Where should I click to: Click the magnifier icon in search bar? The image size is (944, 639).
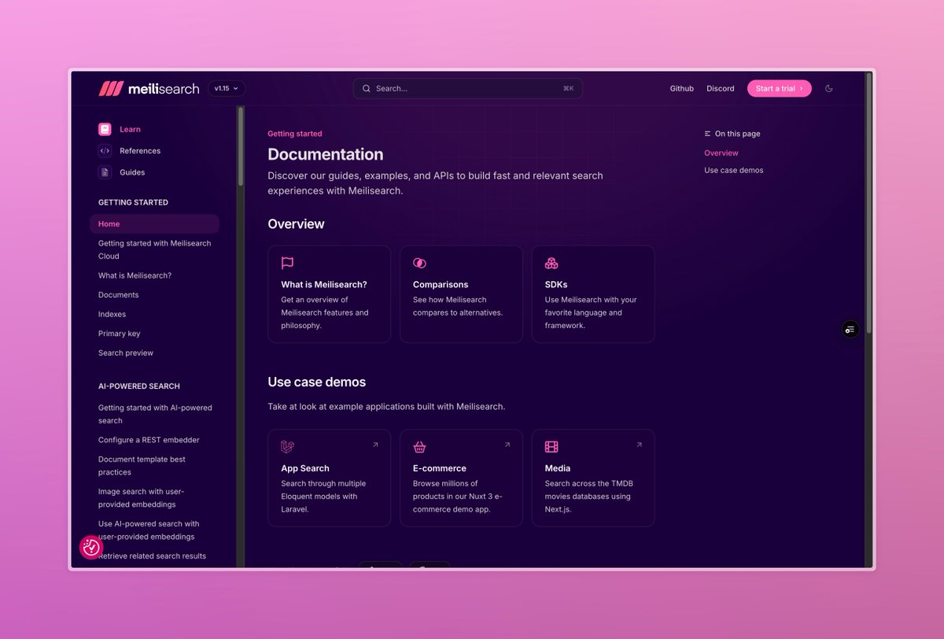(x=367, y=89)
